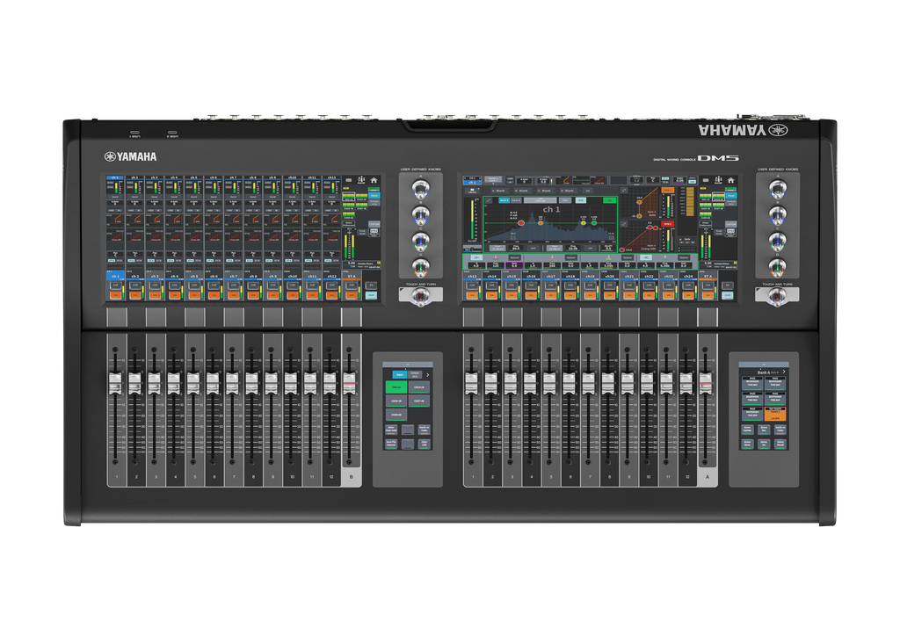Select left User Defined Knob D
Image resolution: width=900 pixels, height=636 pixels.
click(x=421, y=267)
